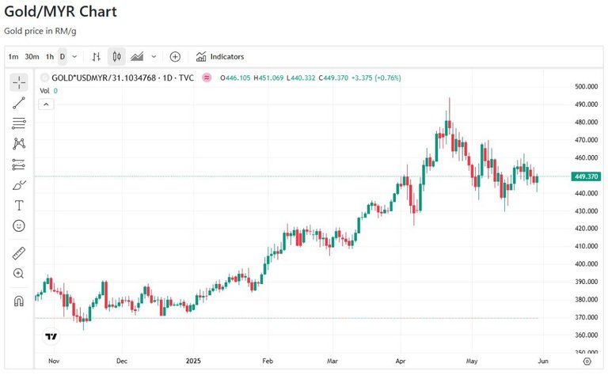
Task: Pick the Text annotation tool
Action: coord(19,206)
